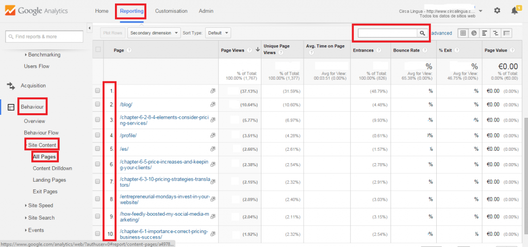Viewport: 528px width, 247px height.
Task: Open the Google Analytics logo home
Action: [36, 11]
